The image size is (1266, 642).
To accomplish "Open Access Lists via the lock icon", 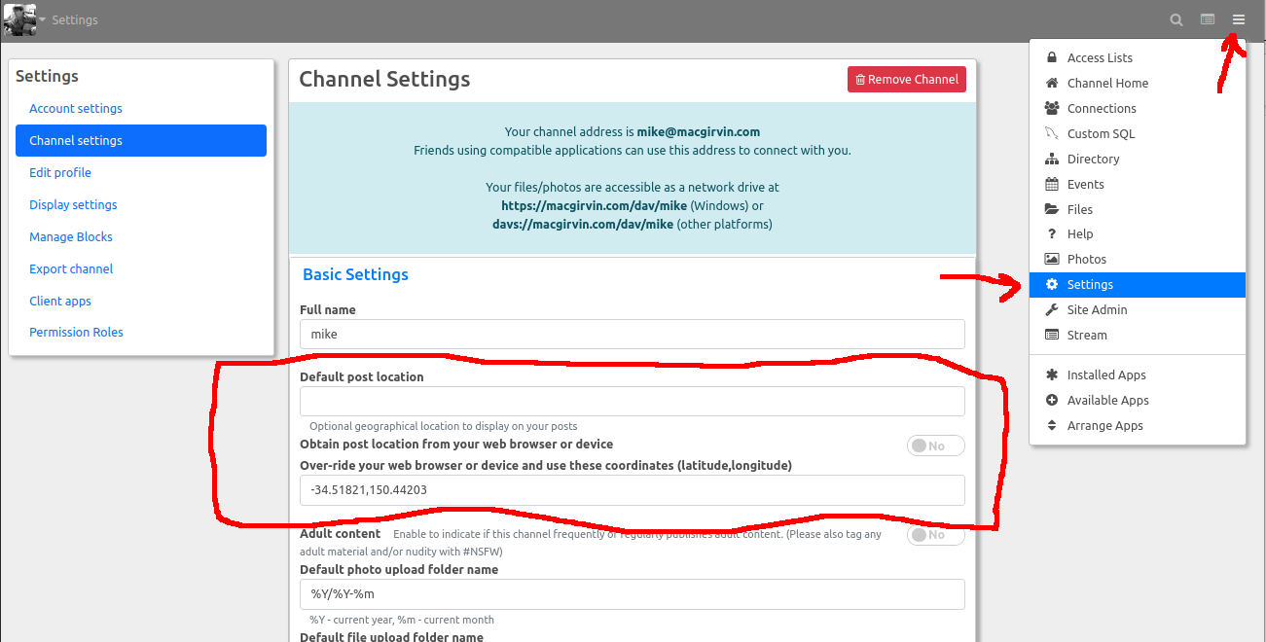I will (1052, 57).
